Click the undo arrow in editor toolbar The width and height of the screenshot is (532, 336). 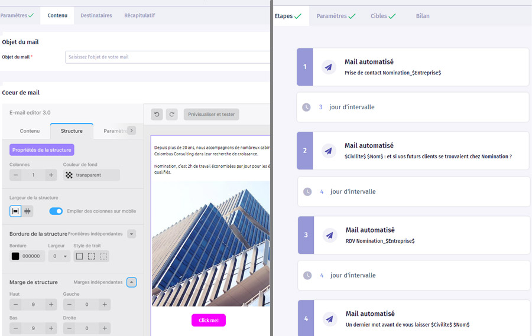pos(157,115)
